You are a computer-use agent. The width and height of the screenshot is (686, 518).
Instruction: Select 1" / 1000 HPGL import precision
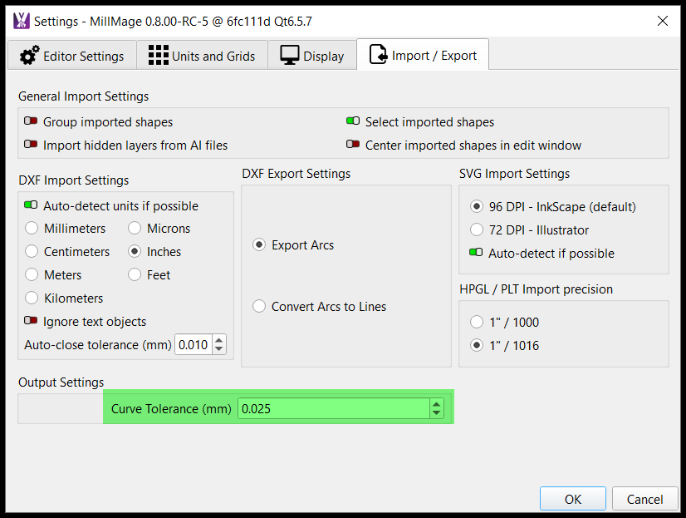coord(478,322)
